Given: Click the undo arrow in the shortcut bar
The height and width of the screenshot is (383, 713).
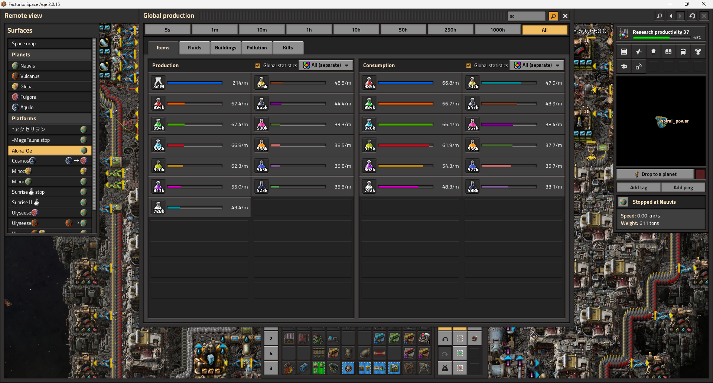Looking at the screenshot, I should pyautogui.click(x=445, y=338).
